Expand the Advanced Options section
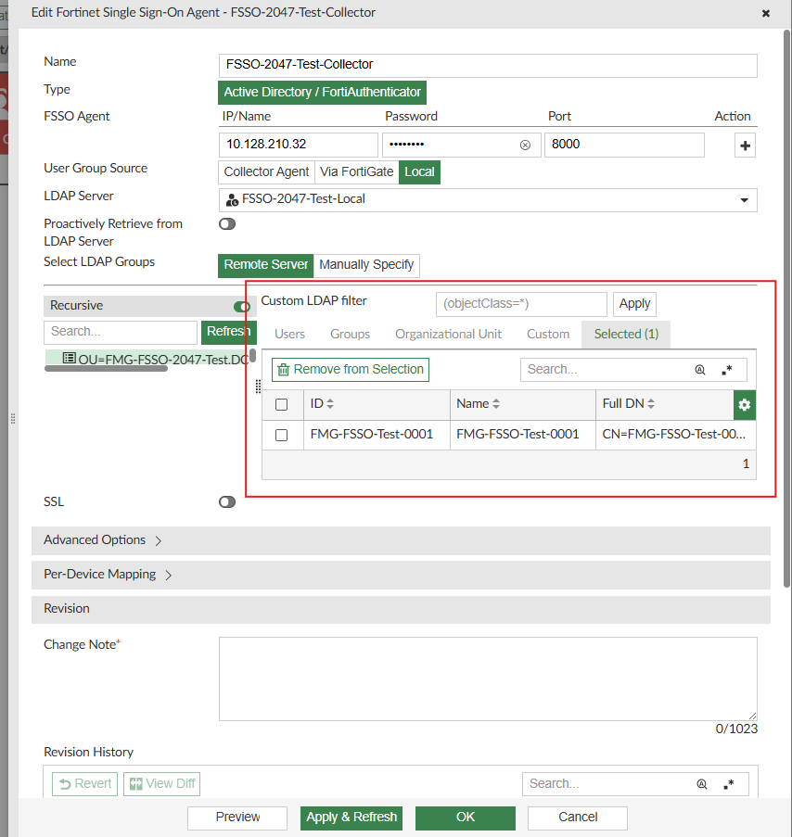The height and width of the screenshot is (837, 792). pyautogui.click(x=401, y=540)
